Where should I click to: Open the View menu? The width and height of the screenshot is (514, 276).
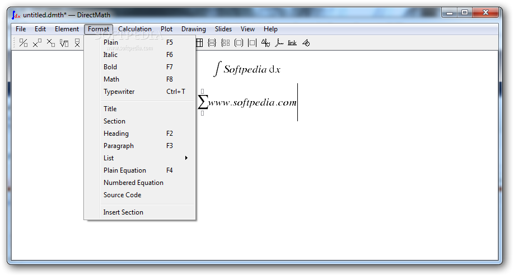[x=248, y=29]
